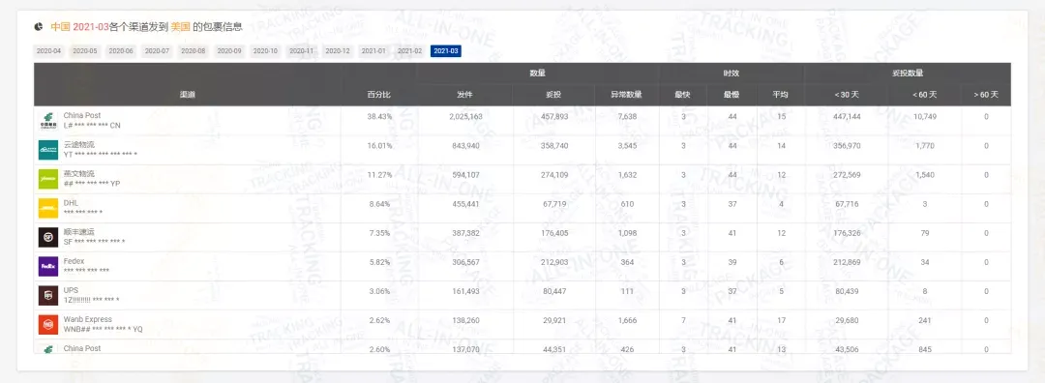The height and width of the screenshot is (383, 1045).
Task: Switch to the 2021-02 month tab
Action: [410, 50]
